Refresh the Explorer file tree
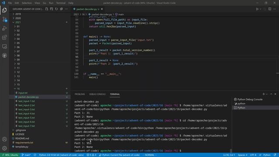279x157 pixels. click(x=56, y=9)
